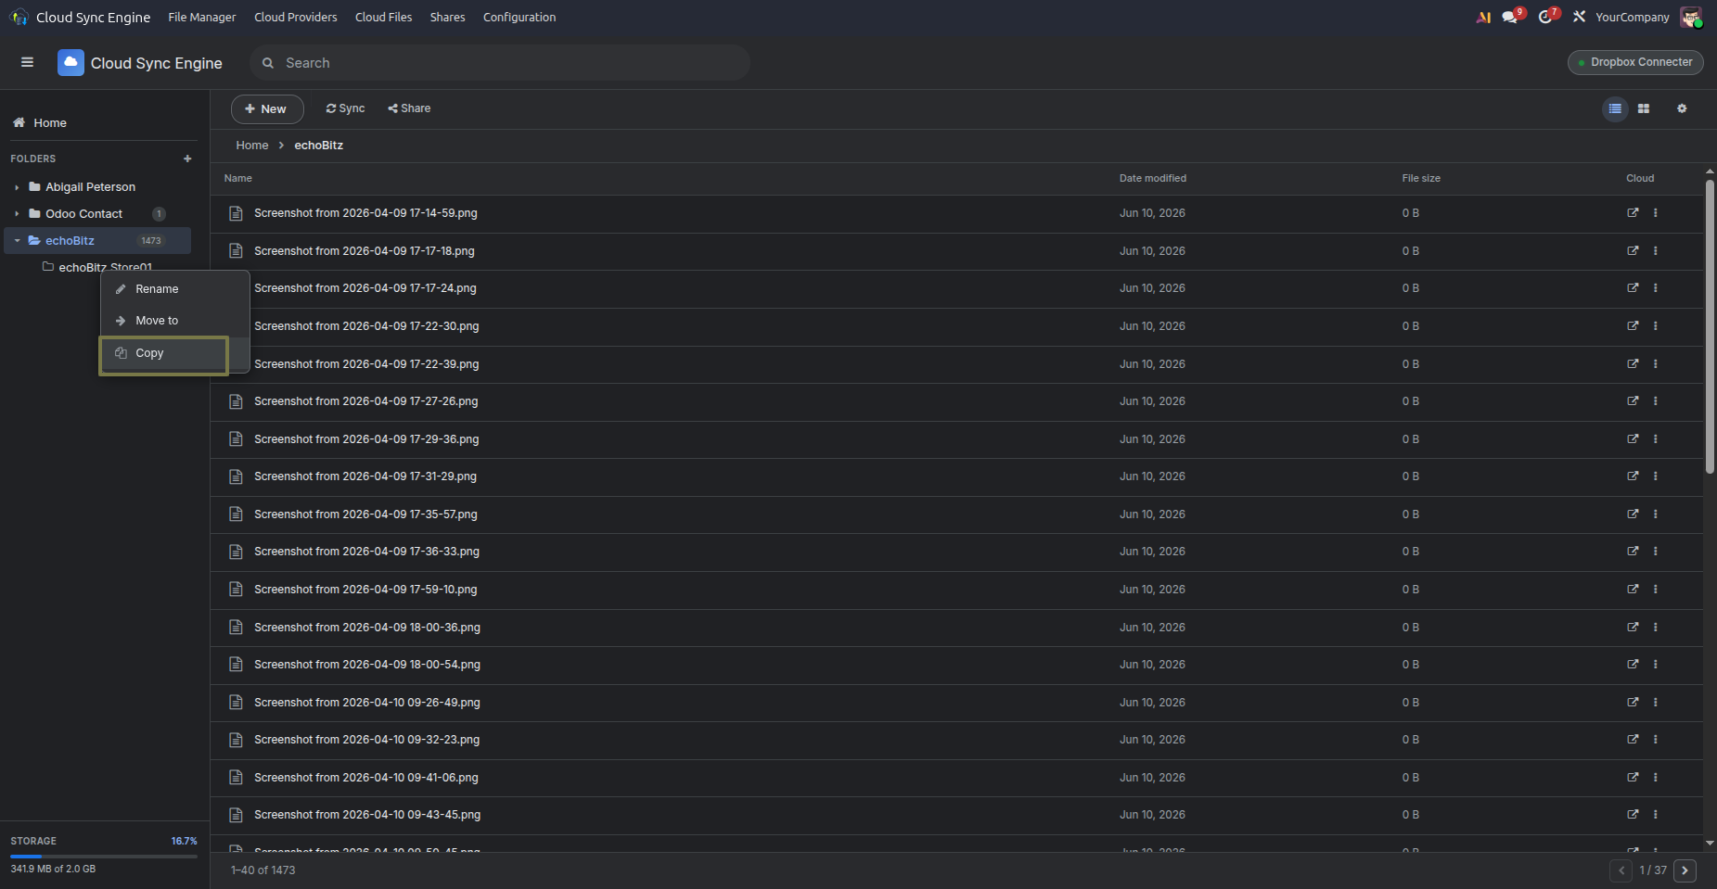Viewport: 1717px width, 889px height.
Task: Switch to list view
Action: pos(1615,108)
